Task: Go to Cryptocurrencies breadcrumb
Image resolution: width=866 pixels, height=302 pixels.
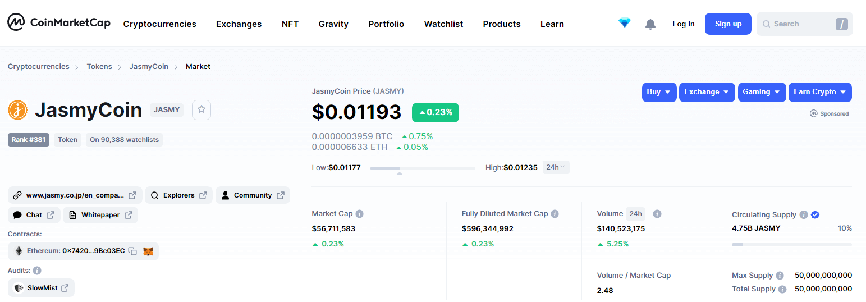Action: coord(38,66)
